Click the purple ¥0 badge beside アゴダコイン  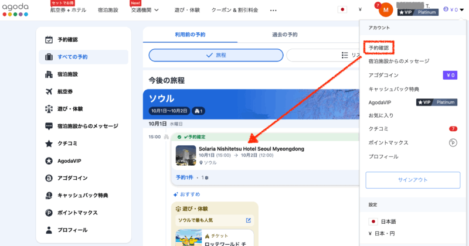tap(450, 75)
